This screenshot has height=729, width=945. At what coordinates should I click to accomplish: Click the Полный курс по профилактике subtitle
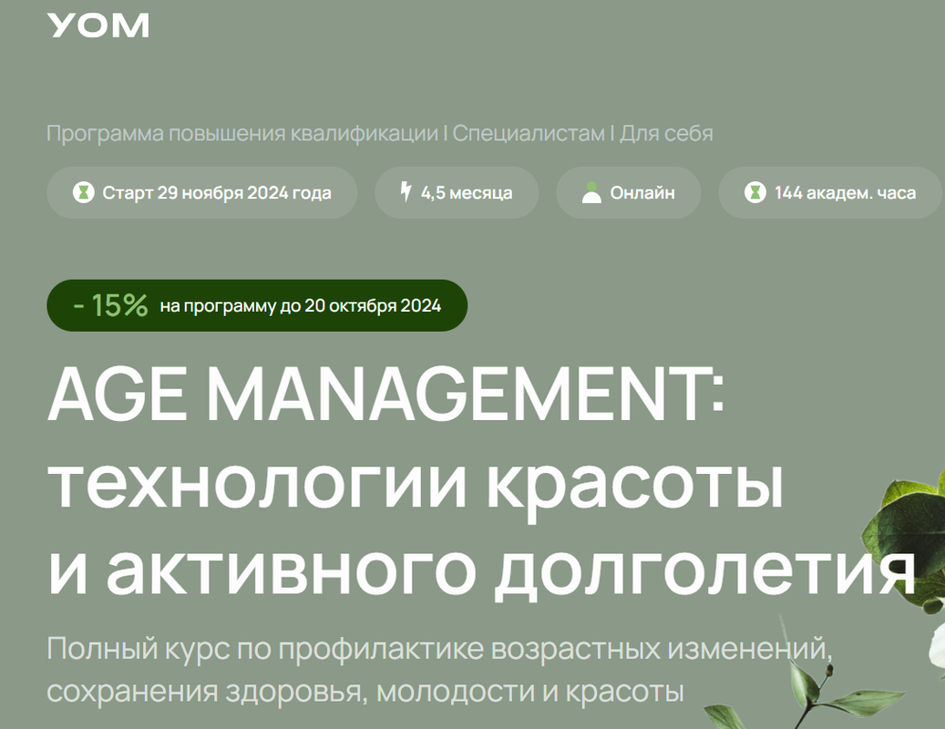point(439,651)
